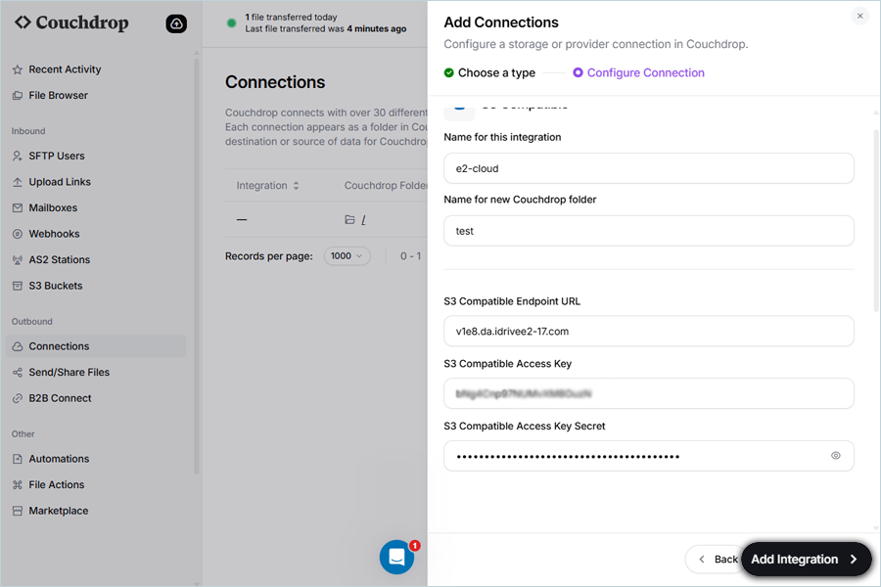881x587 pixels.
Task: Click the '0 - 1' records count
Action: pyautogui.click(x=411, y=256)
